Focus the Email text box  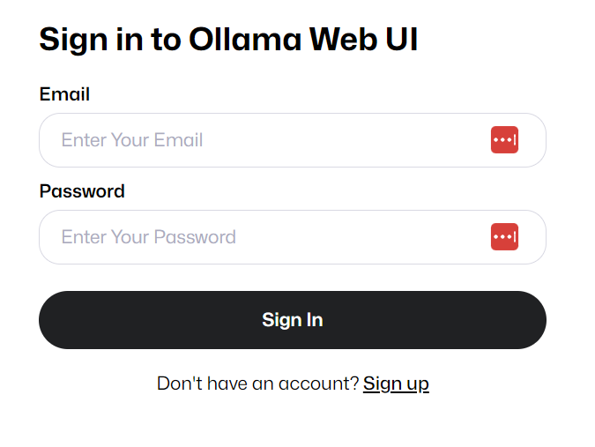tap(264, 140)
